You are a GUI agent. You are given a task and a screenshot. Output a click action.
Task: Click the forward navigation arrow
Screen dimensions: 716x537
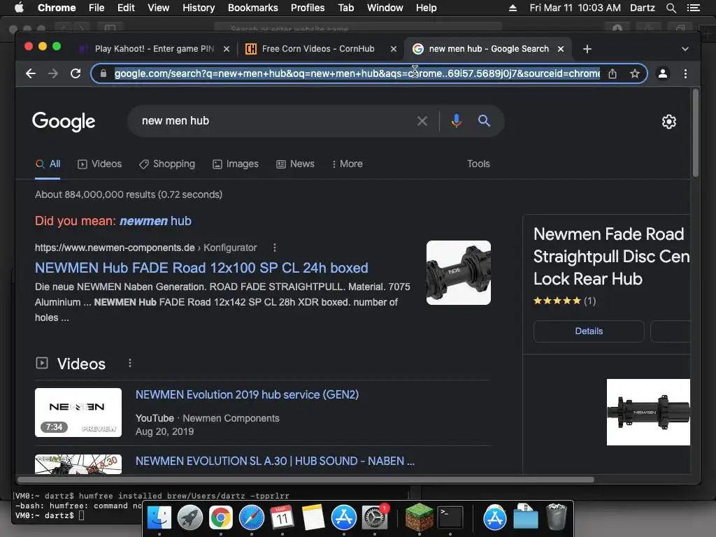click(x=53, y=73)
